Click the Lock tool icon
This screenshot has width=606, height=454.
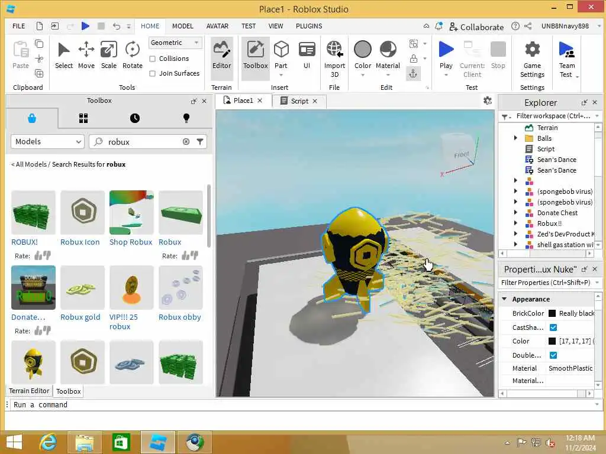click(414, 59)
